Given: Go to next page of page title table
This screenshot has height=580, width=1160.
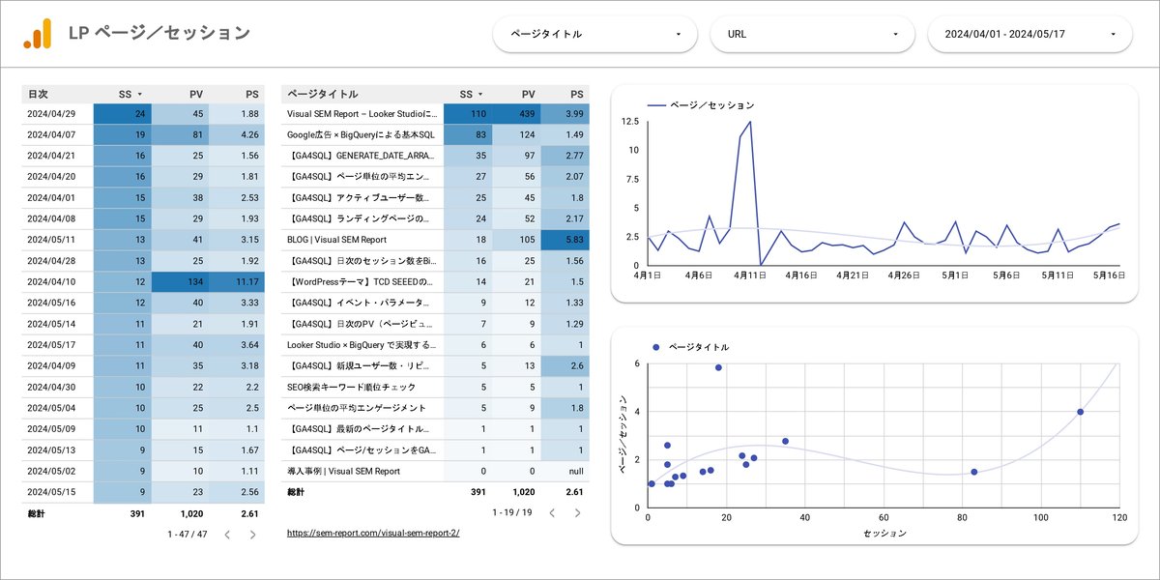Looking at the screenshot, I should click(x=577, y=512).
